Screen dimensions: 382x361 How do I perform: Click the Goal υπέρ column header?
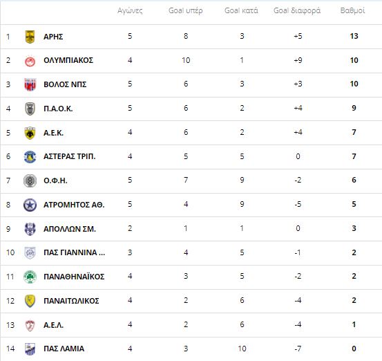(x=185, y=11)
